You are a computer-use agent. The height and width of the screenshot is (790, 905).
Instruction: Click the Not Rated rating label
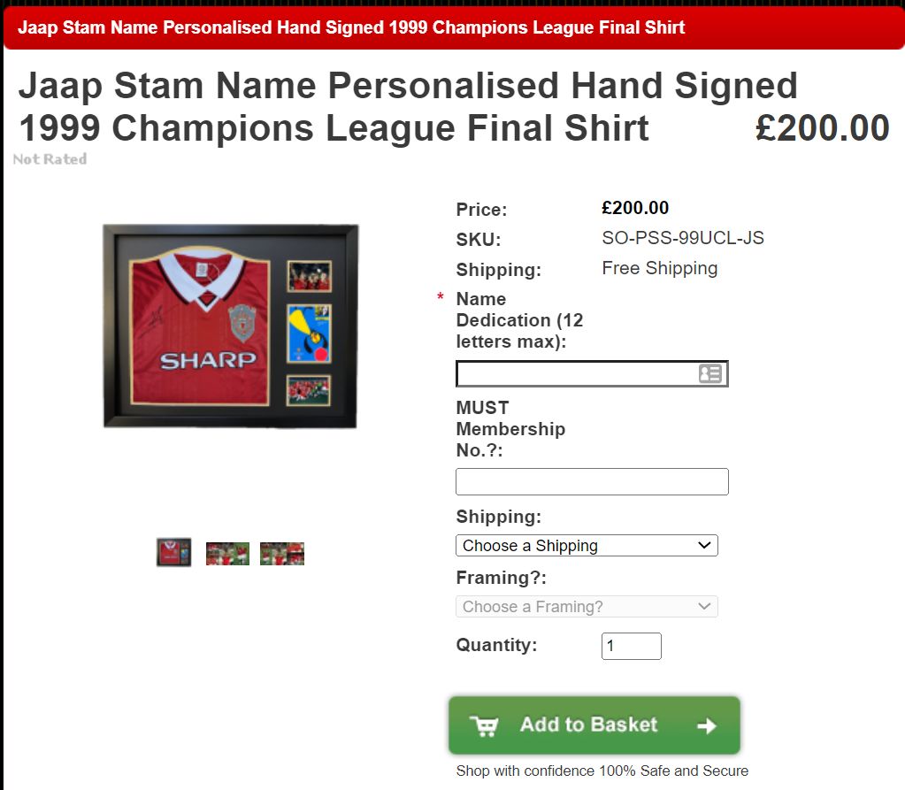[x=50, y=159]
